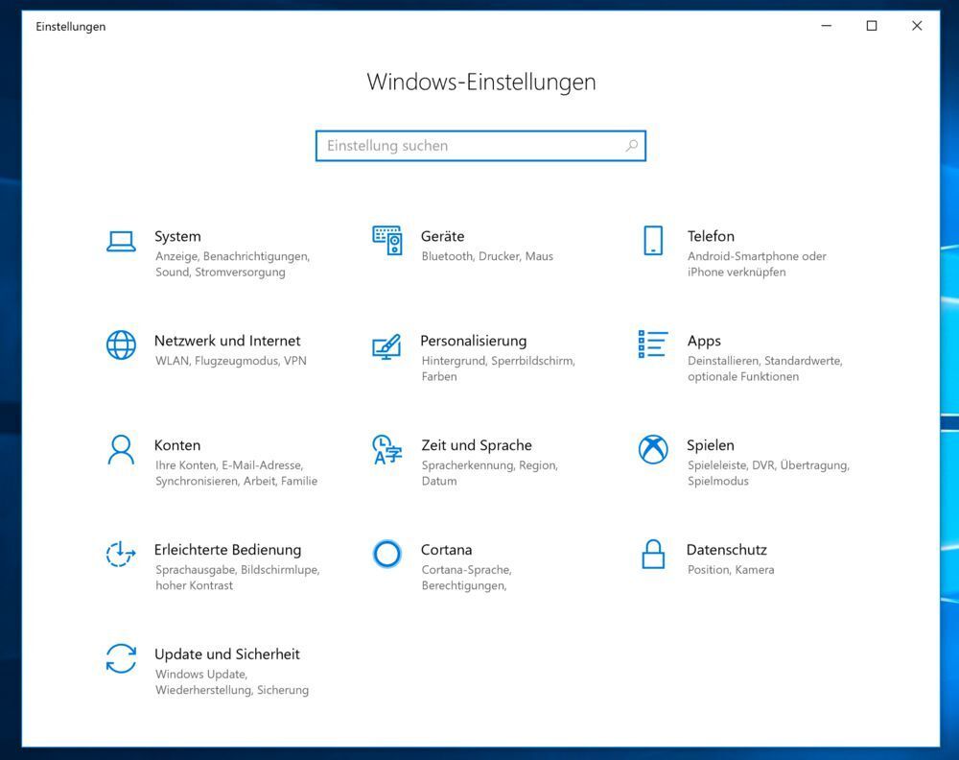Click 'Spracherkennung, Region, Datum' description
The image size is (959, 760).
489,473
